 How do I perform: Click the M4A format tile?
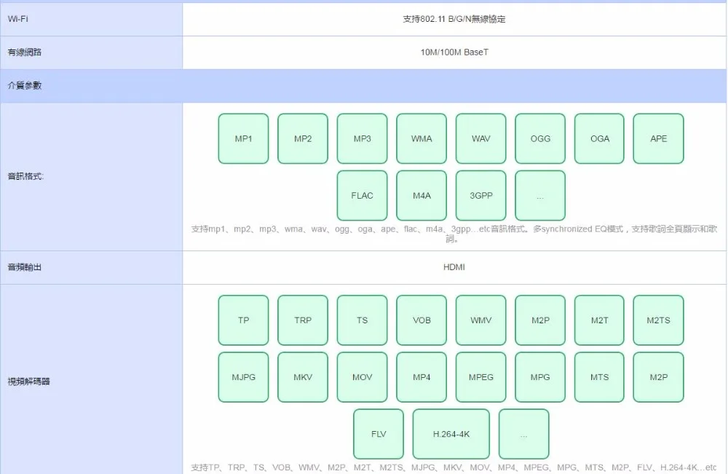point(422,195)
